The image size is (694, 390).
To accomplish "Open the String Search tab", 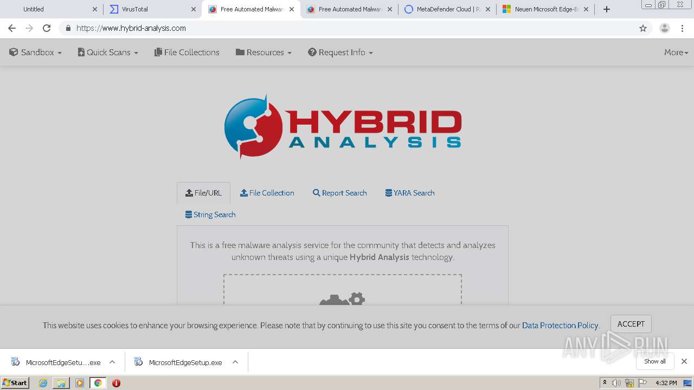I will coord(210,214).
